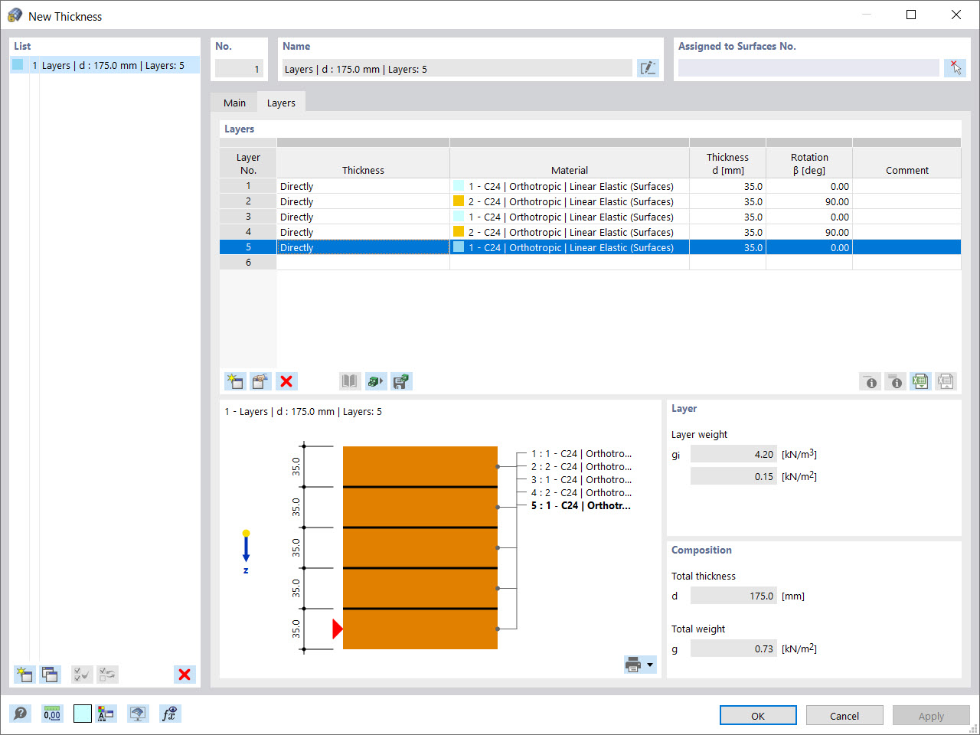Expand the print options dropdown arrow
Screen dimensions: 980x735
(650, 665)
